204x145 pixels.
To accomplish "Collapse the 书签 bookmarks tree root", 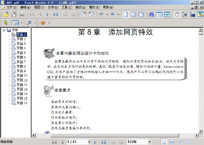I will tap(4, 30).
